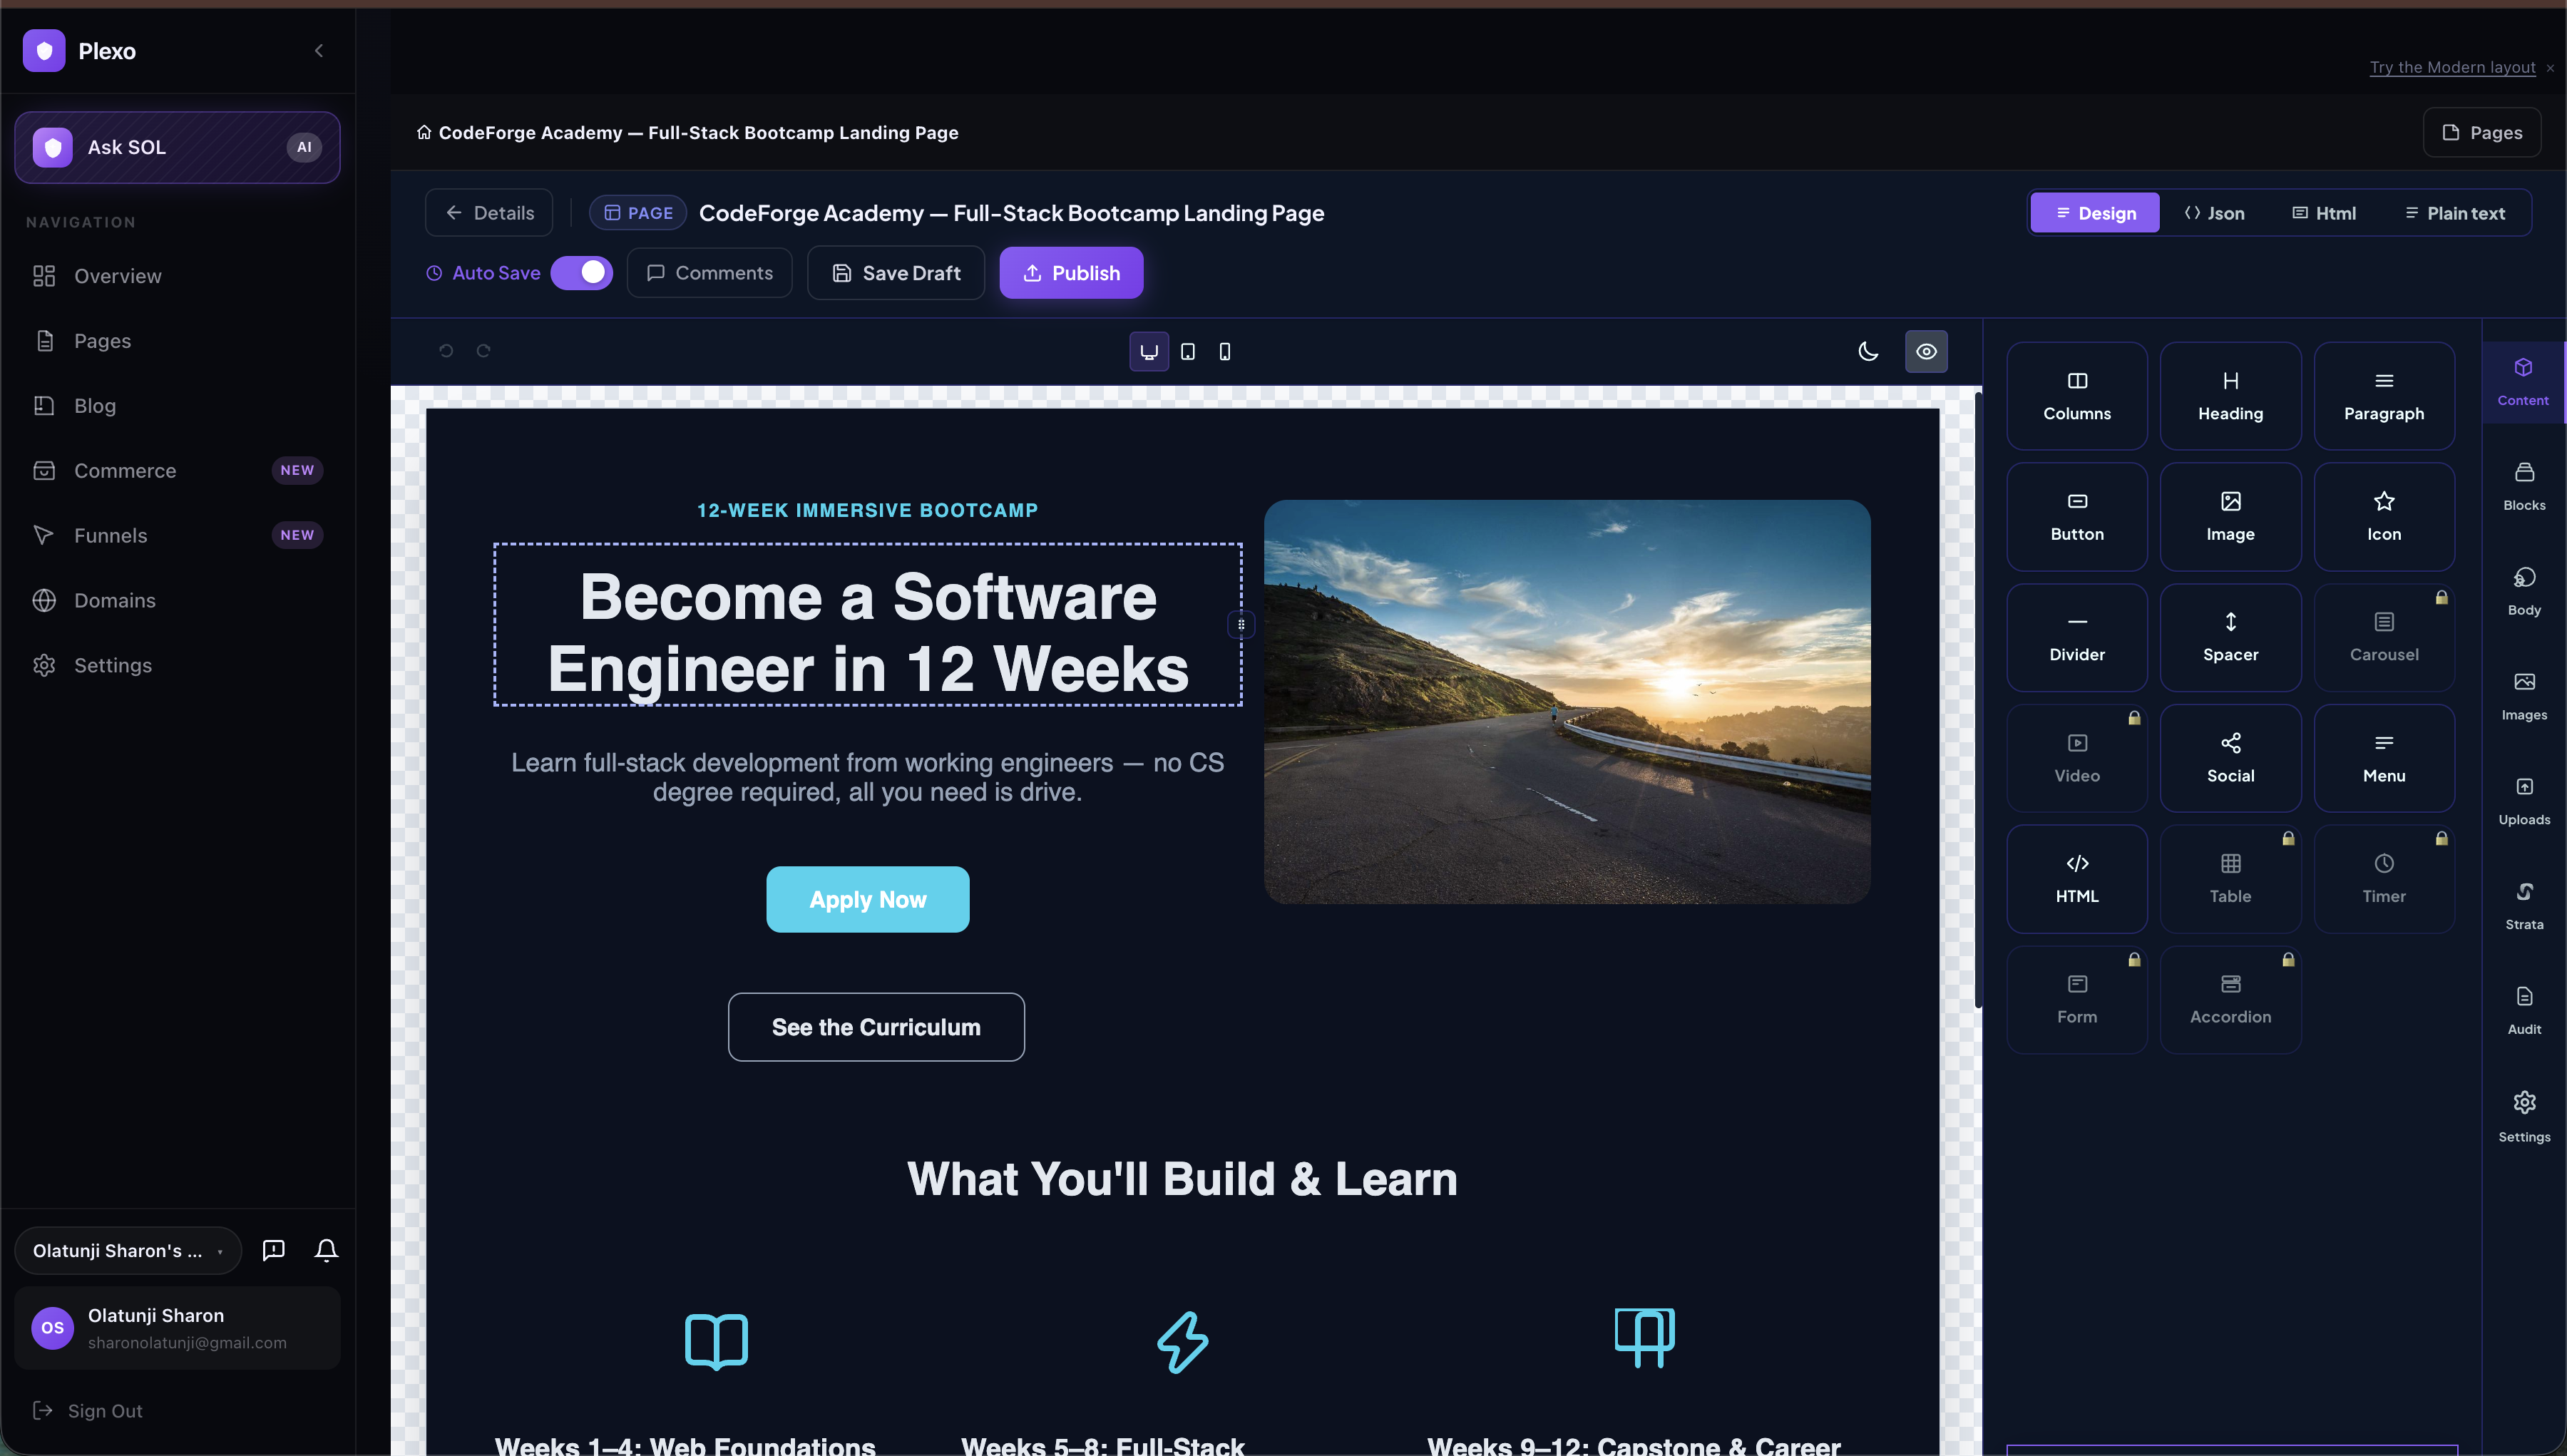The height and width of the screenshot is (1456, 2567).
Task: Add a Social content element
Action: [2230, 758]
